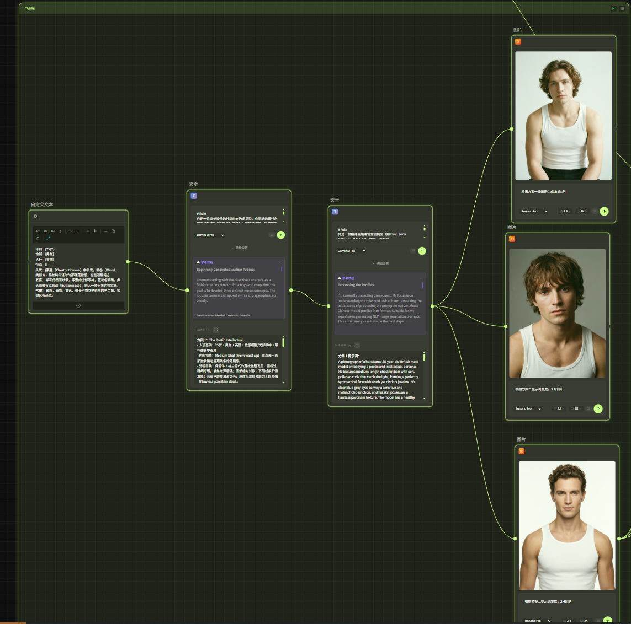Expand advanced settings in the first text node
631x624 pixels.
tap(239, 248)
